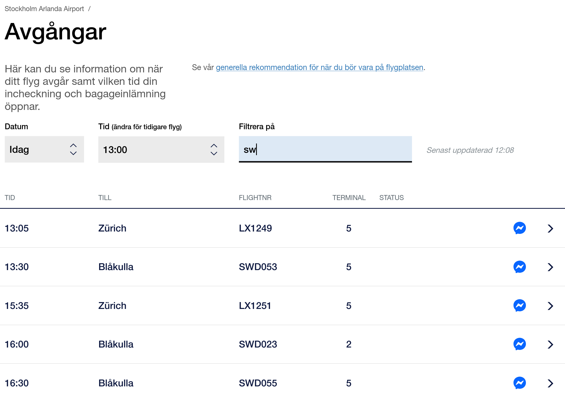Expand details for the 15:35 Zürich departure
Screen dimensions: 565x398
point(550,306)
